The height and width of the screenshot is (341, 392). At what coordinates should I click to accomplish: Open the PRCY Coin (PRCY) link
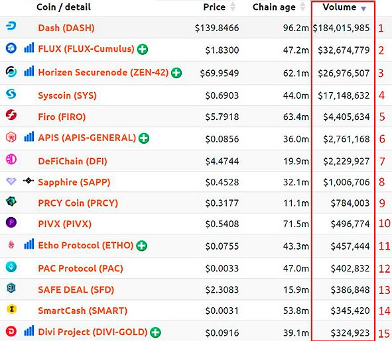78,203
